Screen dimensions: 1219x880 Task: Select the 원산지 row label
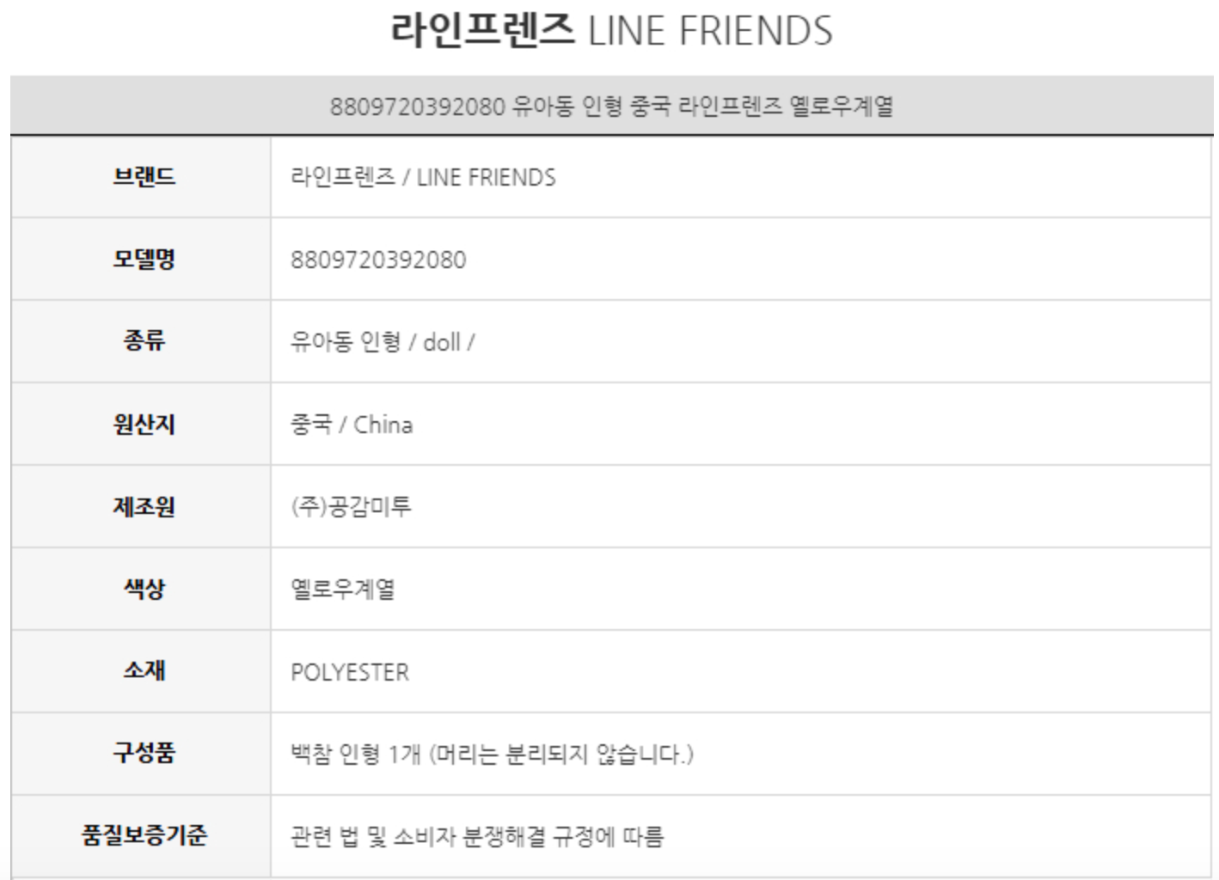coord(144,425)
